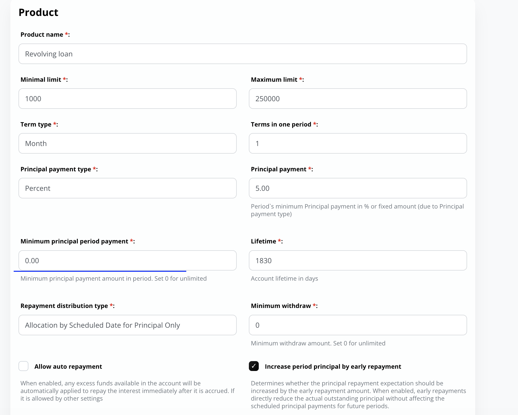Click the Terms in one period field
Viewport: 518px width, 415px height.
pos(358,143)
